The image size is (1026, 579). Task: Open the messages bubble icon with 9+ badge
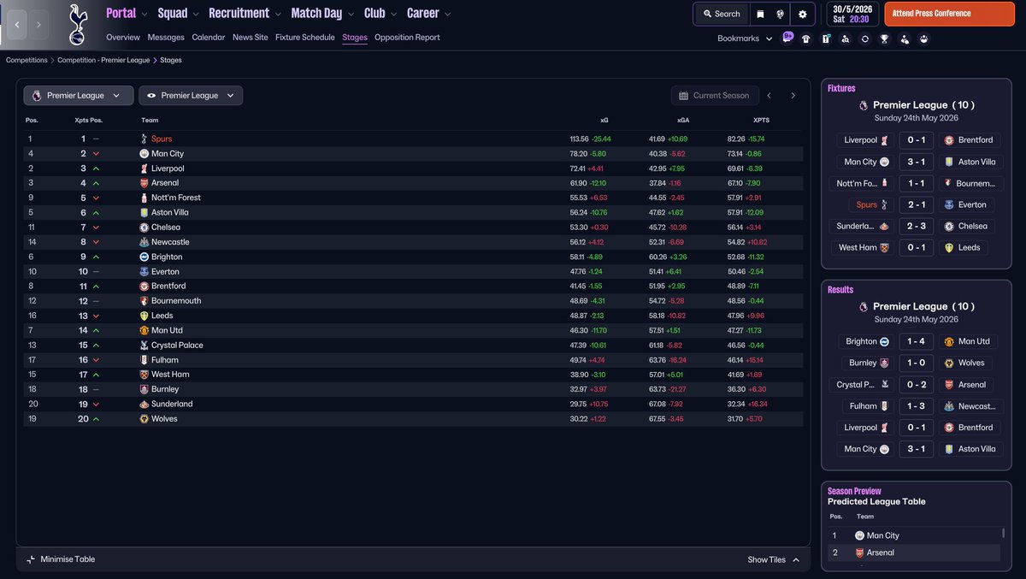pyautogui.click(x=787, y=38)
